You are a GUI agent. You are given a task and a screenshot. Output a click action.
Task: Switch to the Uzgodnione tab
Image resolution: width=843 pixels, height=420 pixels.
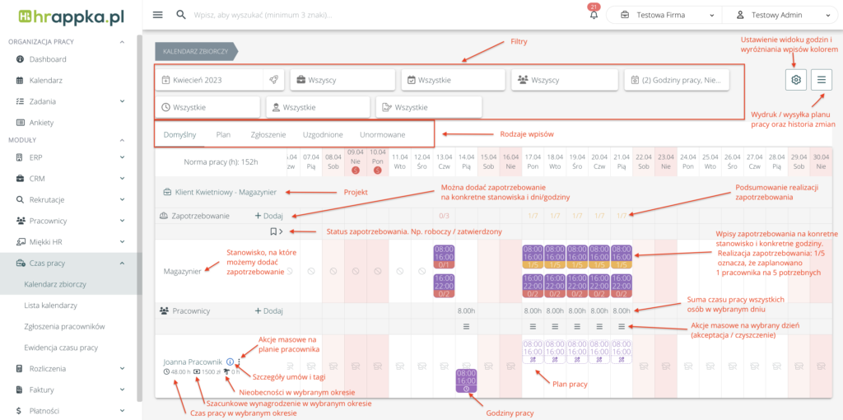pyautogui.click(x=323, y=134)
